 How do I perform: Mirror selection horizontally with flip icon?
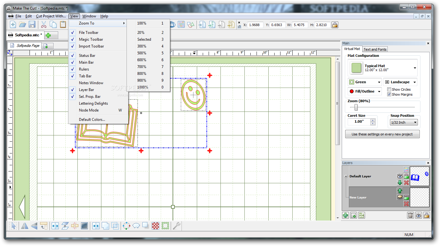pos(24,226)
